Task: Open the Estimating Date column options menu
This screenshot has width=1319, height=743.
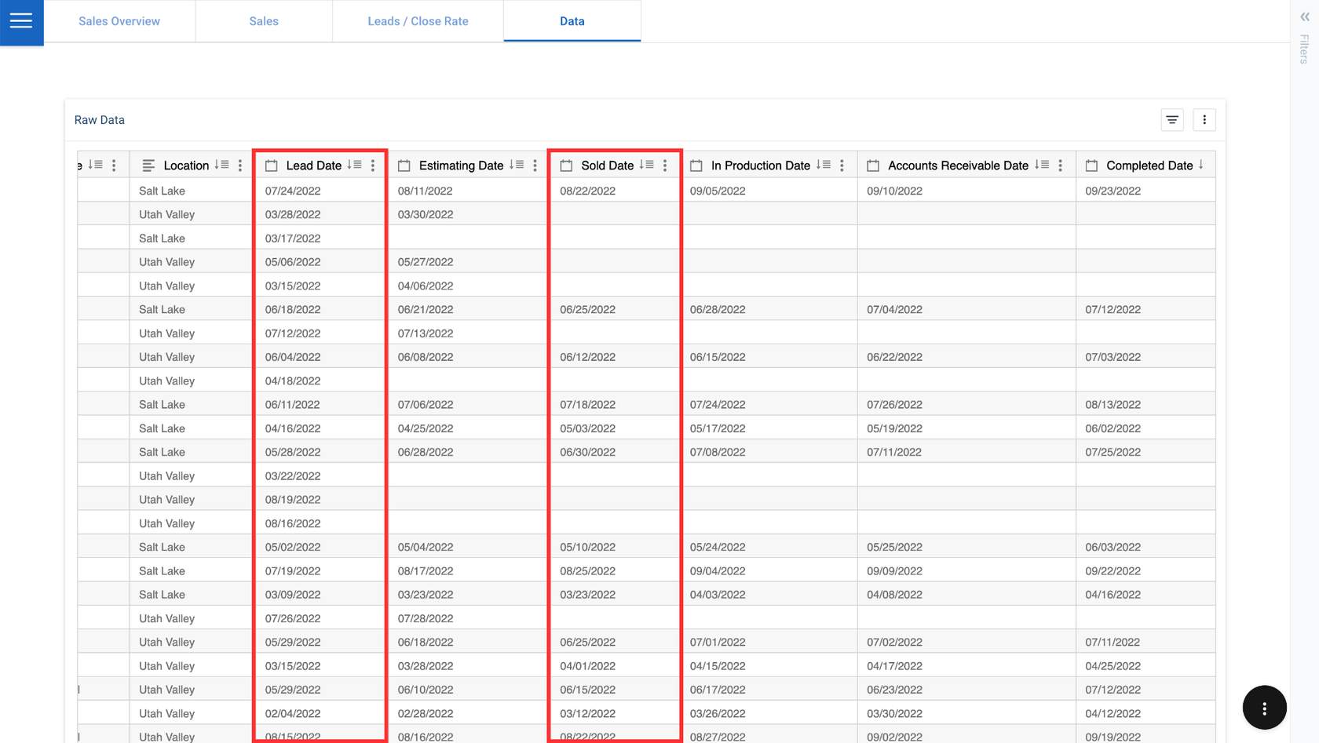Action: coord(535,166)
